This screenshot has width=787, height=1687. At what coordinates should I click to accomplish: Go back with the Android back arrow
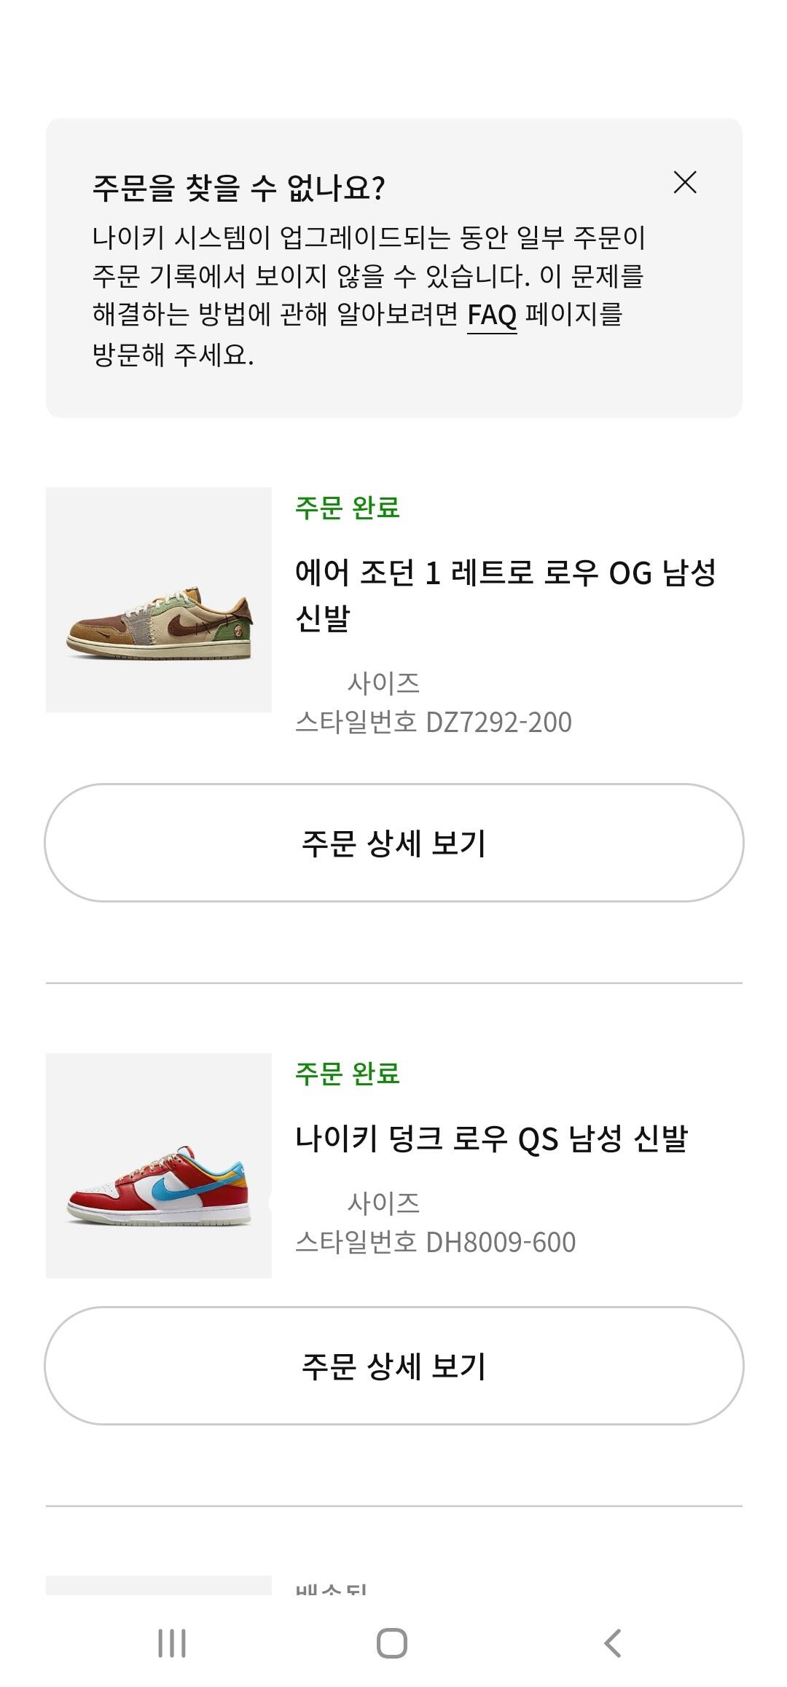click(x=613, y=1643)
